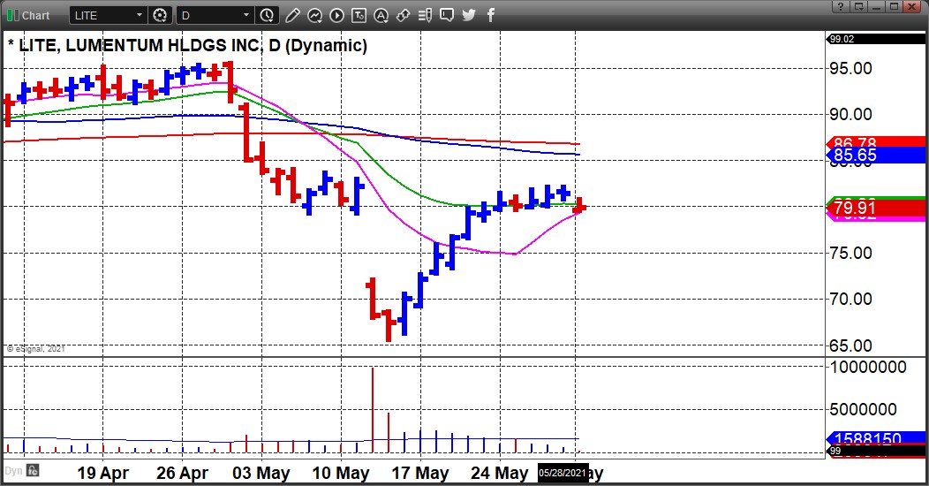Click the green link indicator beside Chart

click(x=12, y=15)
